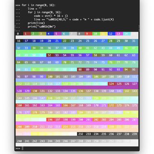Click the gray color cell labeled 8
This screenshot has width=154, height=154.
coord(81,34)
